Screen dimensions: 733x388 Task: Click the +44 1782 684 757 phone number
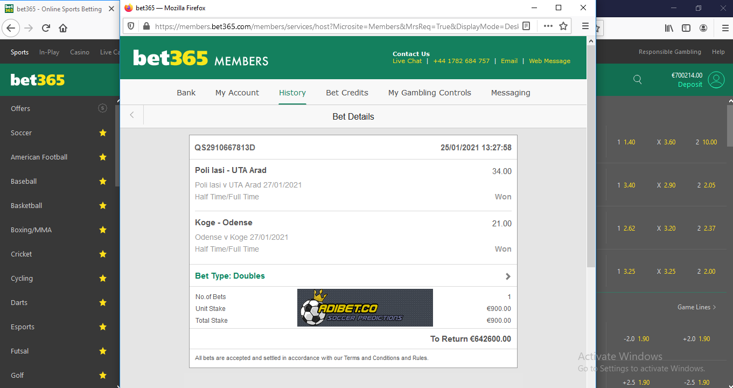point(461,61)
